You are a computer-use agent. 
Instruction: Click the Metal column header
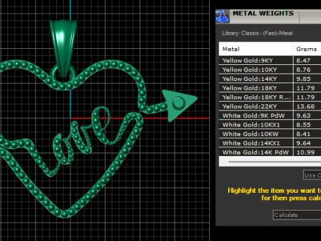[x=255, y=49]
